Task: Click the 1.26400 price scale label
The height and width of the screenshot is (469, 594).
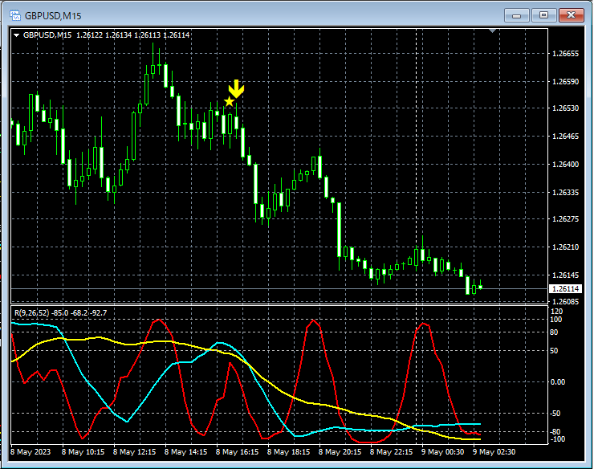Action: pos(565,164)
